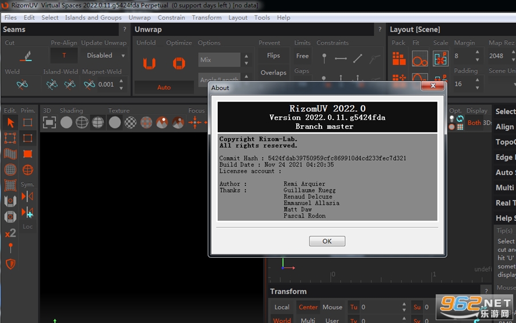Click the Optimize icon in the Unwrap panel

coord(179,63)
